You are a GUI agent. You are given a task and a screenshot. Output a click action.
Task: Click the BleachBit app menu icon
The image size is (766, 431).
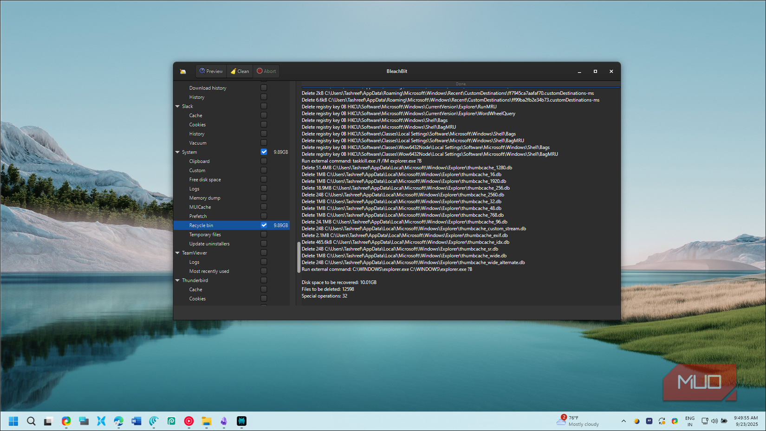click(183, 71)
